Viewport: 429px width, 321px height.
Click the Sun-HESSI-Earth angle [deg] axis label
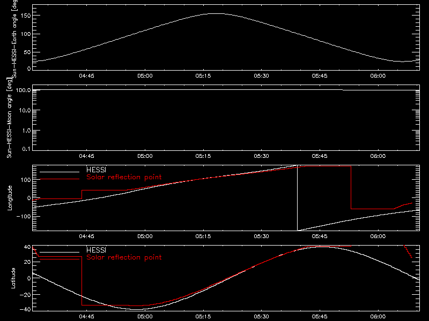(14, 39)
